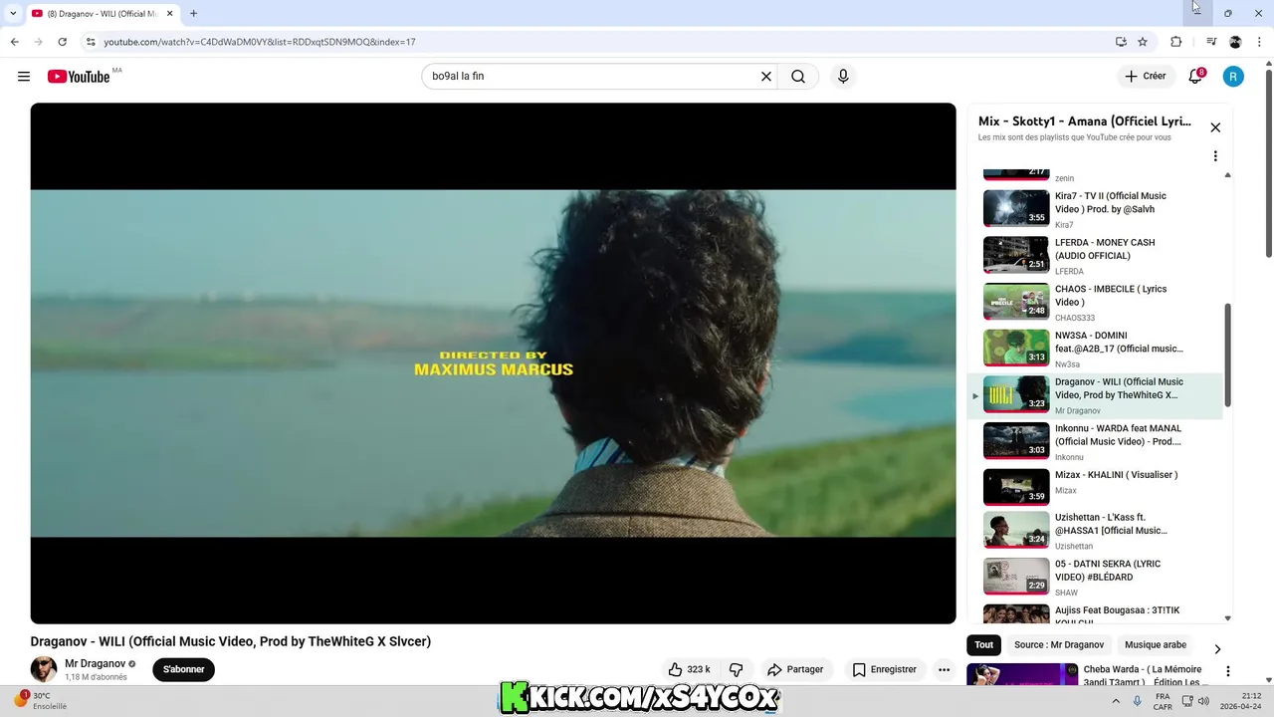Go back in browser history
The height and width of the screenshot is (717, 1274).
[x=14, y=42]
